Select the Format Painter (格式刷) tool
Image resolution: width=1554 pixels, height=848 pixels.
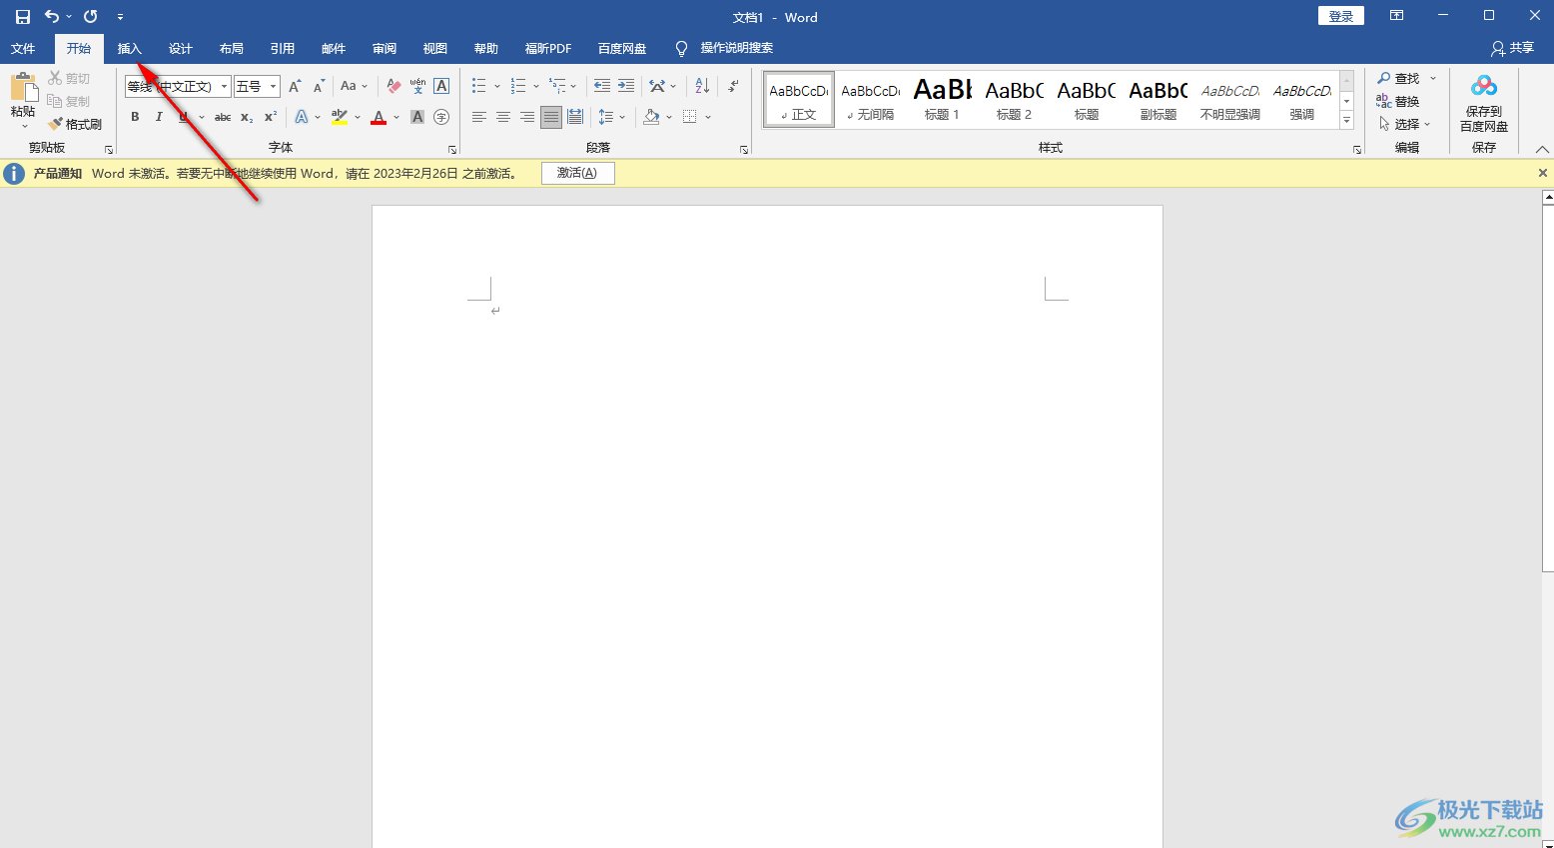pyautogui.click(x=75, y=124)
